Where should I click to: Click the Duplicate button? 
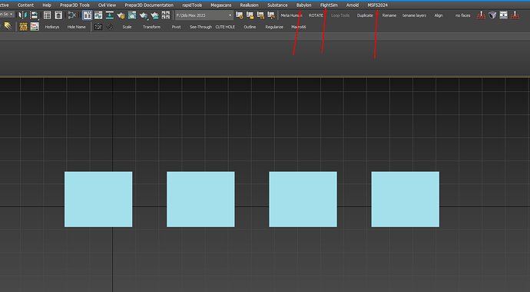(365, 15)
